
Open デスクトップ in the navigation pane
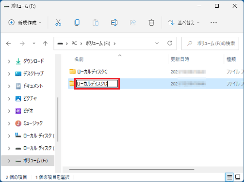(33, 74)
